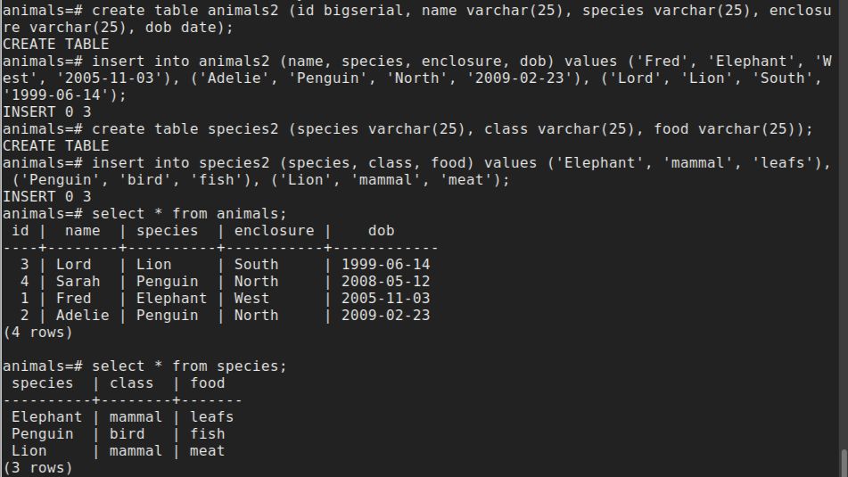The width and height of the screenshot is (848, 477).
Task: Click the enclosure column header
Action: coord(274,231)
